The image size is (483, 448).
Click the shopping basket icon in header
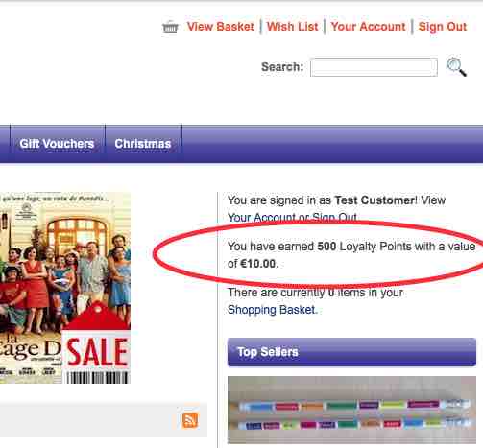tap(170, 27)
